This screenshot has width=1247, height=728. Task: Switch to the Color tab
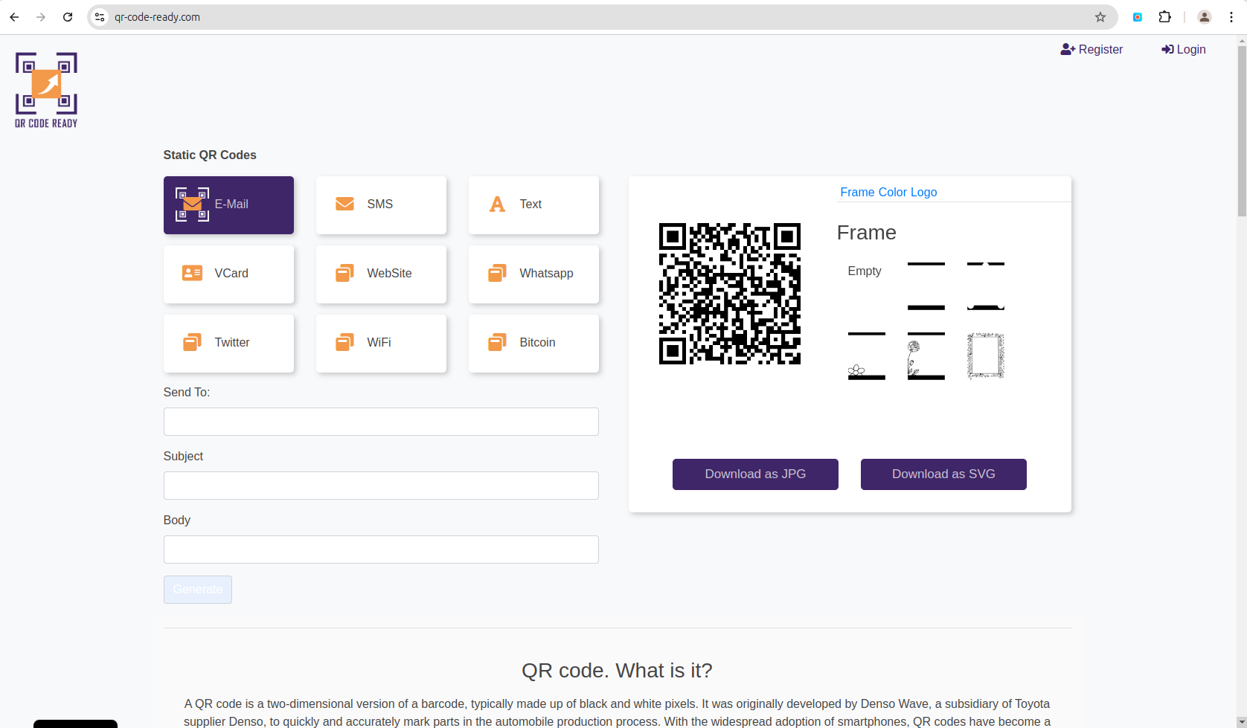(x=893, y=192)
